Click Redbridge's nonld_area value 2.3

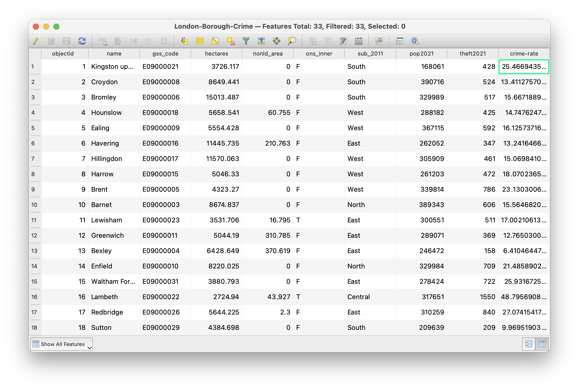[x=268, y=312]
